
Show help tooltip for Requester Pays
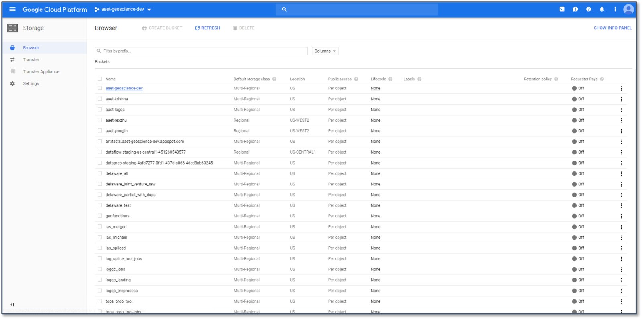point(602,79)
